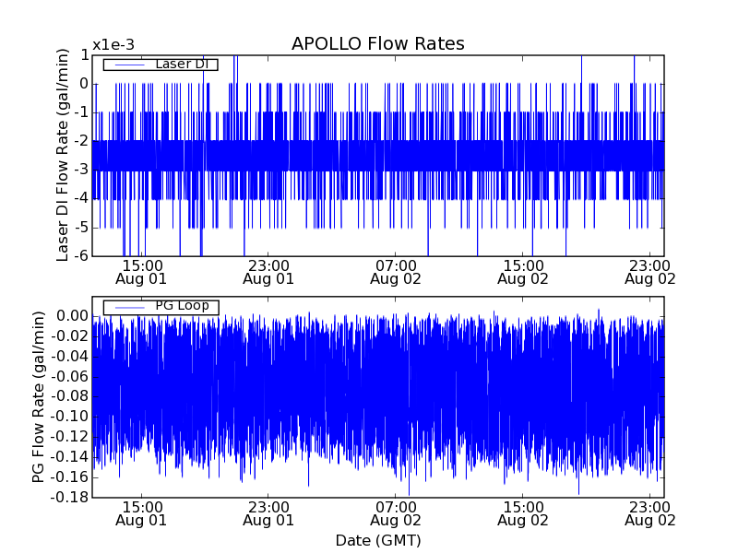Screen dimensions: 738x553
Task: Click 23:00 Aug 01 tick under top plot
Action: click(x=269, y=271)
